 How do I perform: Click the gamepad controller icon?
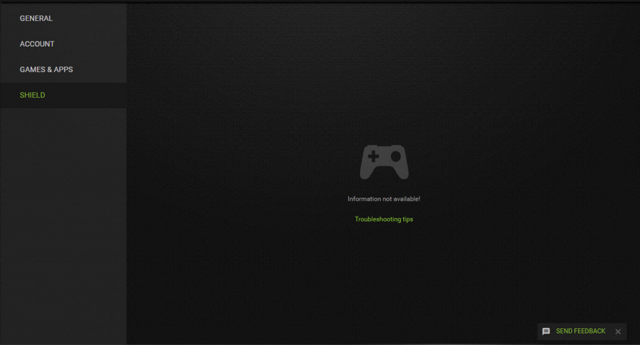coord(384,162)
